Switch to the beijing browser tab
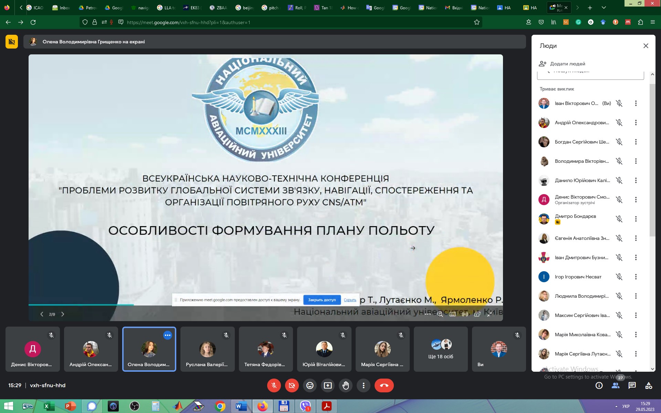This screenshot has width=661, height=413. click(245, 8)
